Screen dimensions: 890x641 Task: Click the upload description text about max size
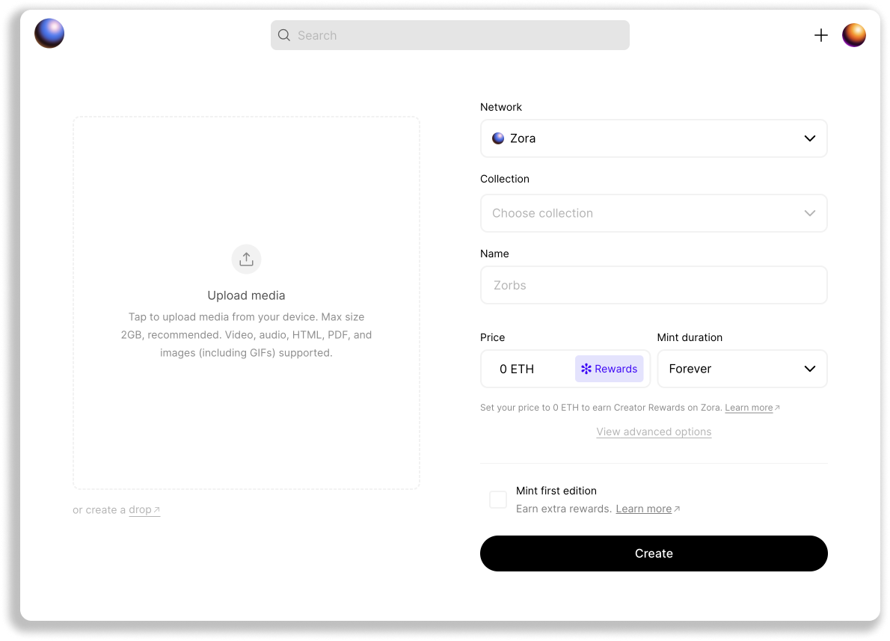pyautogui.click(x=246, y=335)
